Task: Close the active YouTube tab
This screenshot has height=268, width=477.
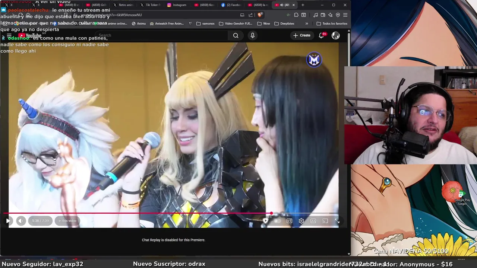Action: 294,5
